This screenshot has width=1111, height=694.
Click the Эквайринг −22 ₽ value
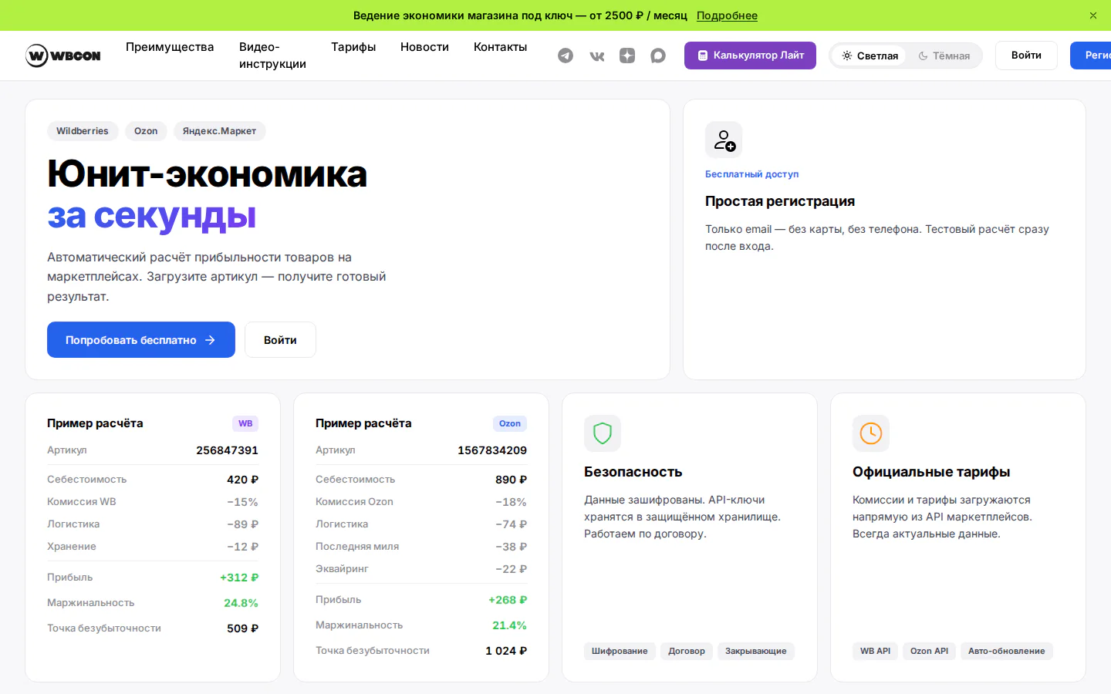click(x=511, y=569)
